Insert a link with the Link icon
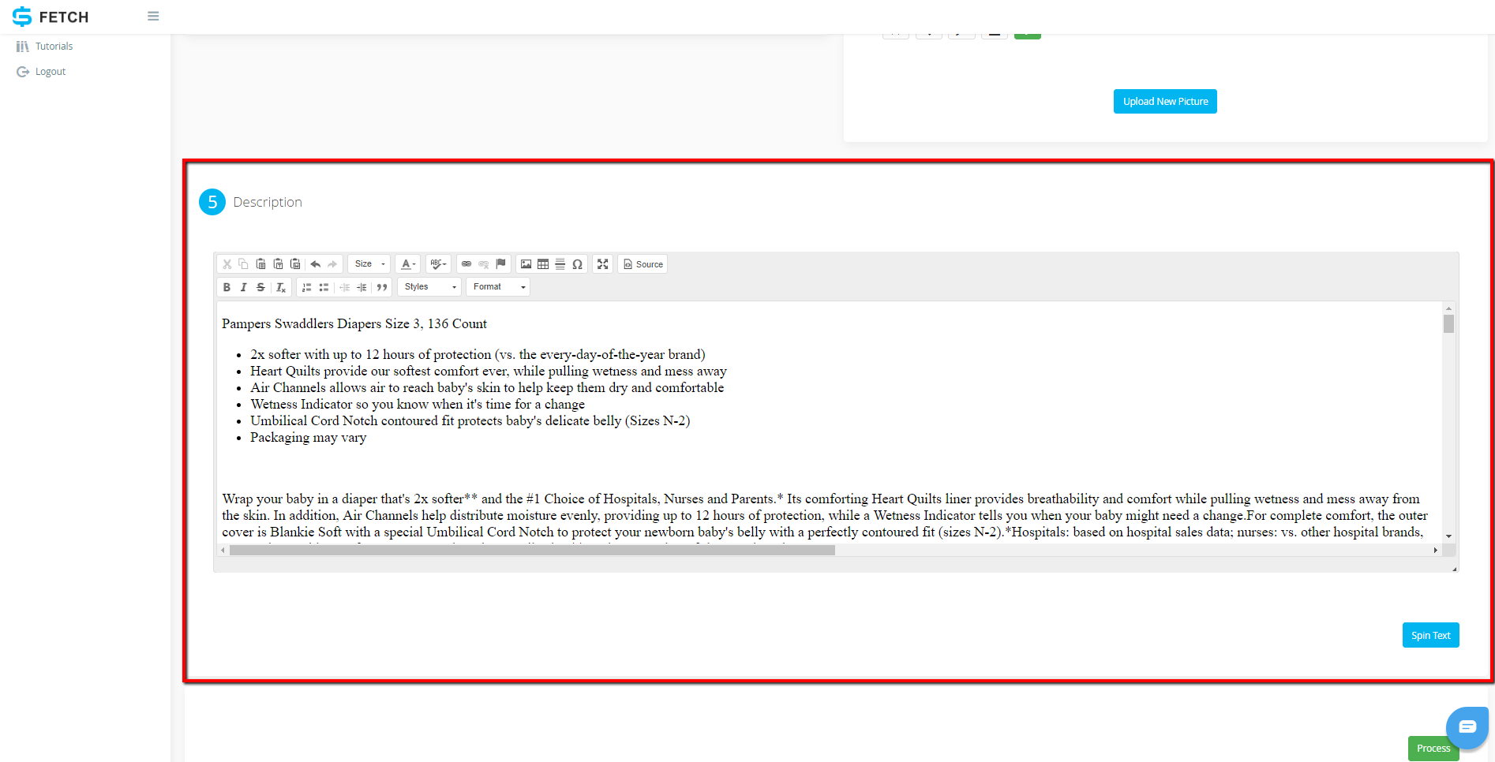 [x=466, y=264]
